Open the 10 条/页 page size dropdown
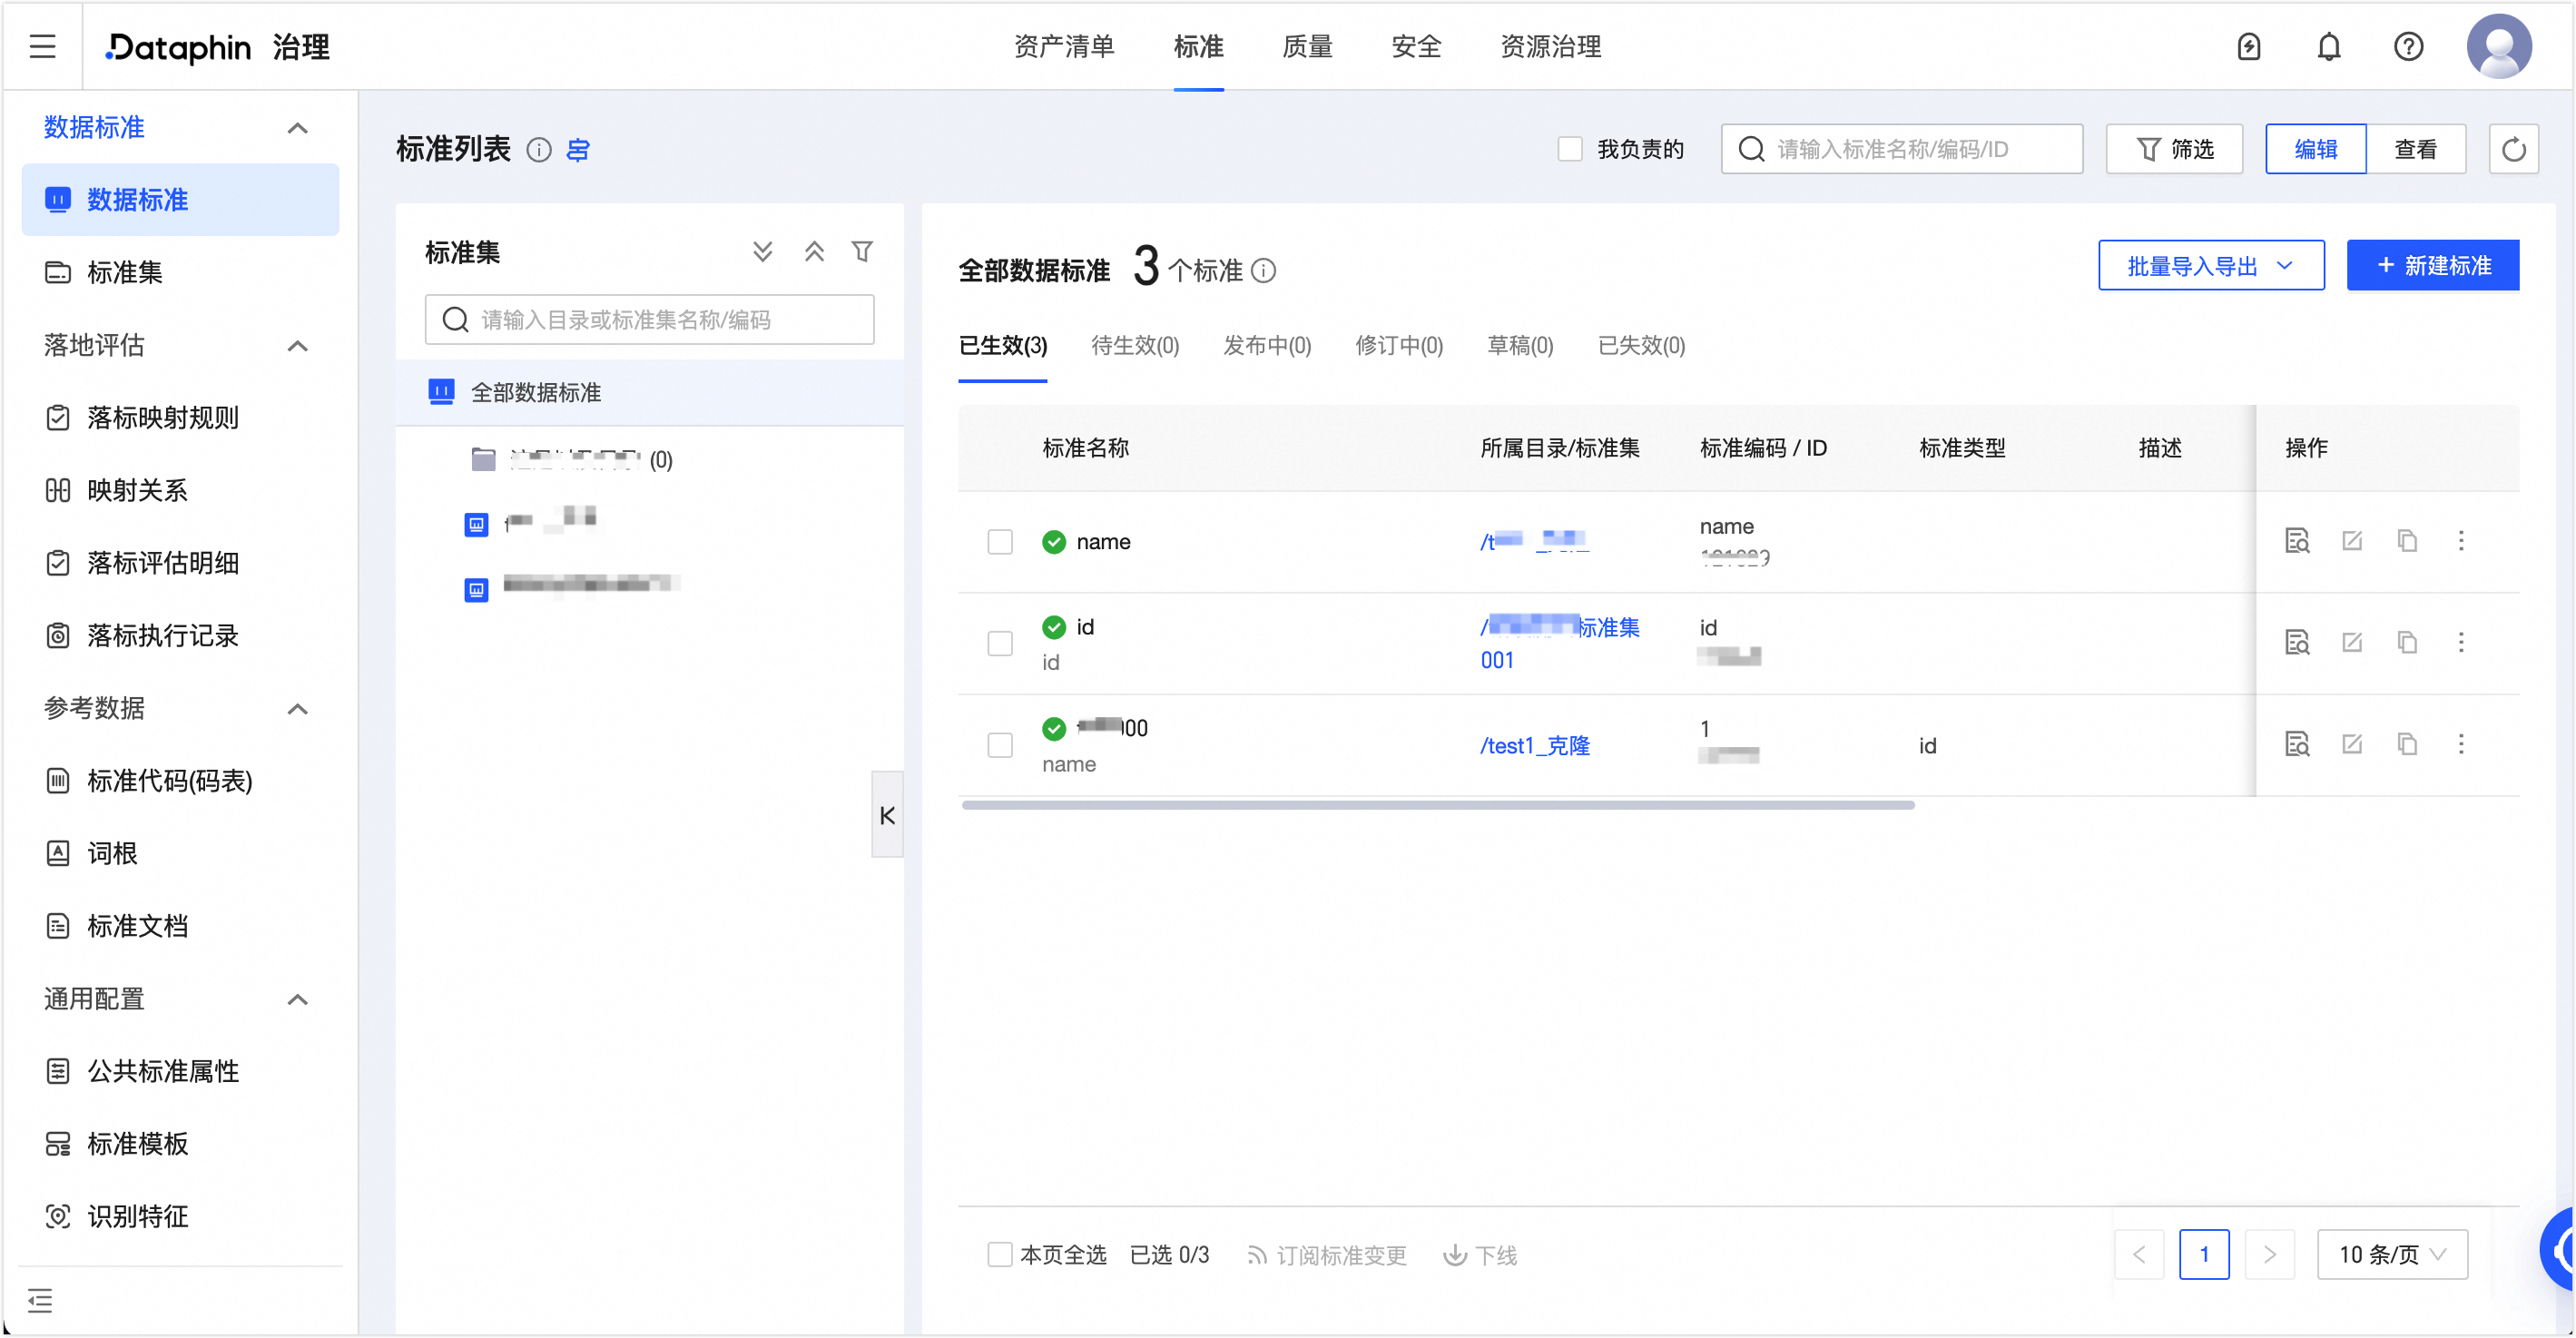 click(2392, 1255)
